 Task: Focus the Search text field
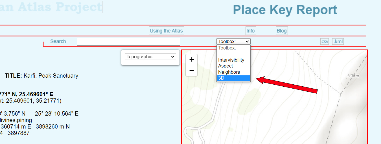pos(128,42)
